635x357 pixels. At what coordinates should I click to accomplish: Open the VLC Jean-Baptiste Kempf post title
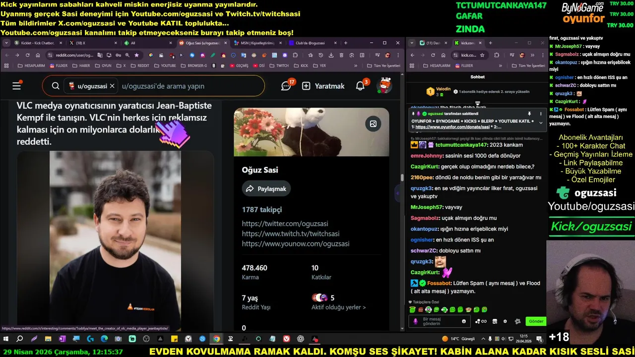114,123
